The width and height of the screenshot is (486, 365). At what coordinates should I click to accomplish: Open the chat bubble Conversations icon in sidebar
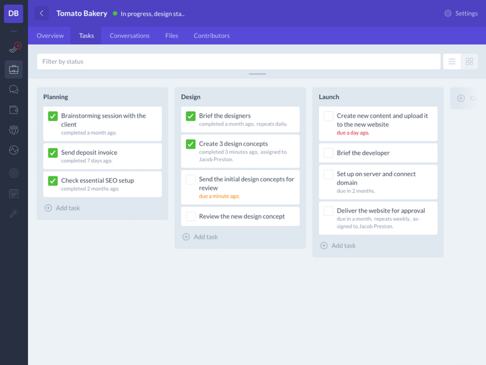tap(13, 89)
